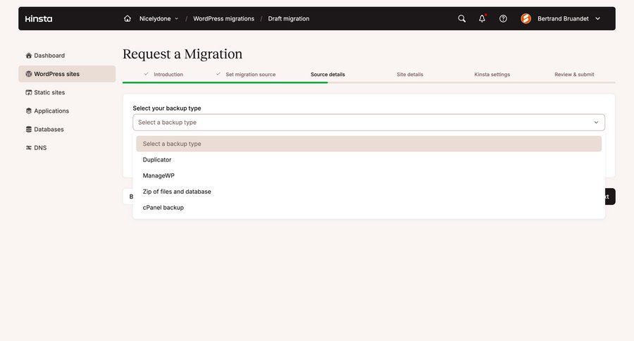The width and height of the screenshot is (634, 341).
Task: Open the search icon in header
Action: [462, 19]
